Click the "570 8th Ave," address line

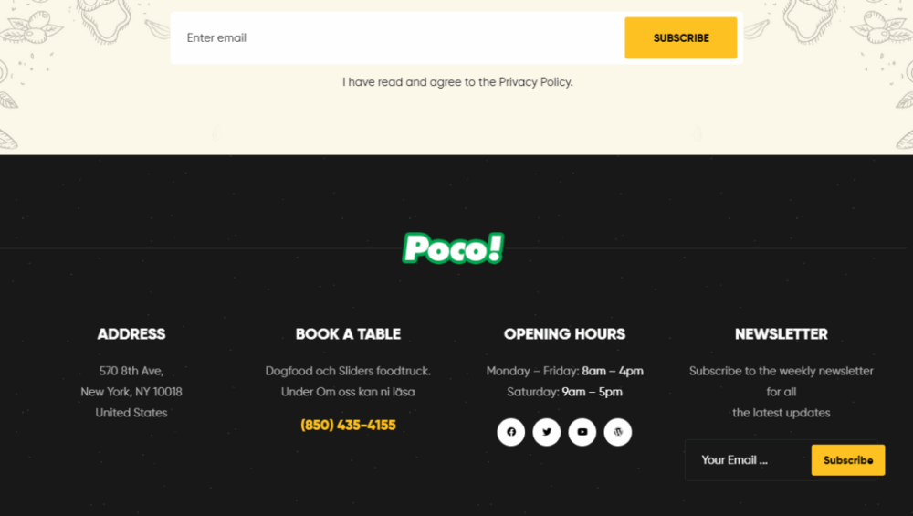click(131, 371)
